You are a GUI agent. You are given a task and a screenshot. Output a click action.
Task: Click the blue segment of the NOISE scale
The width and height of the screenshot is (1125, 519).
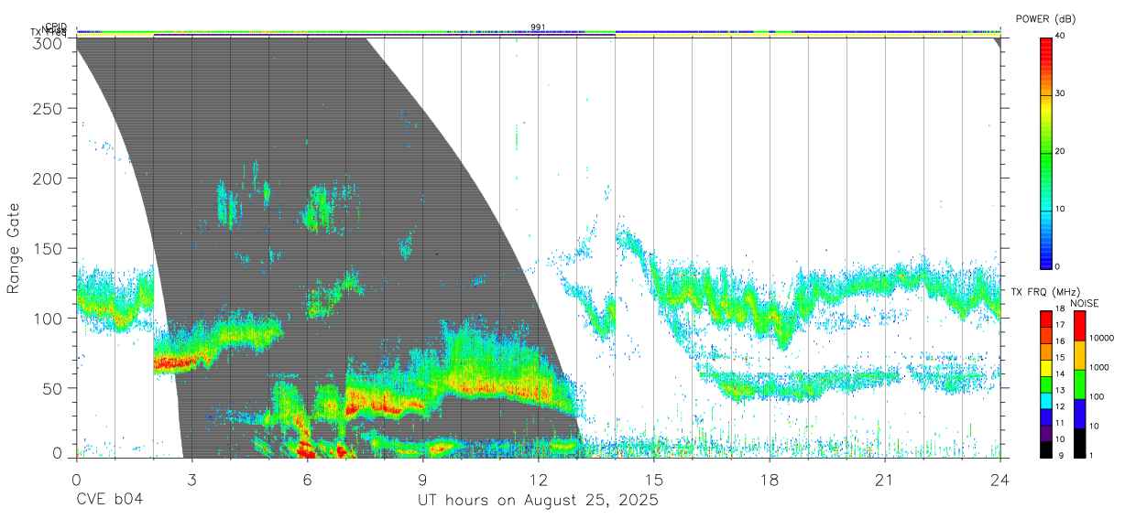point(1079,413)
